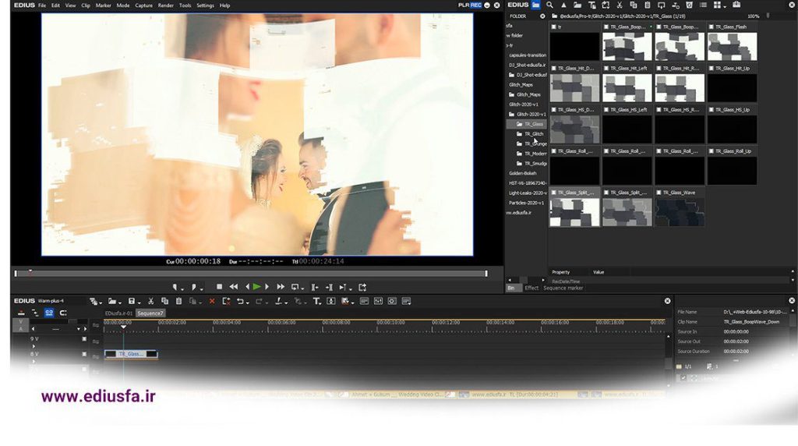This screenshot has width=798, height=446.
Task: Click the Add clip folder icon in bin
Action: pyautogui.click(x=577, y=5)
